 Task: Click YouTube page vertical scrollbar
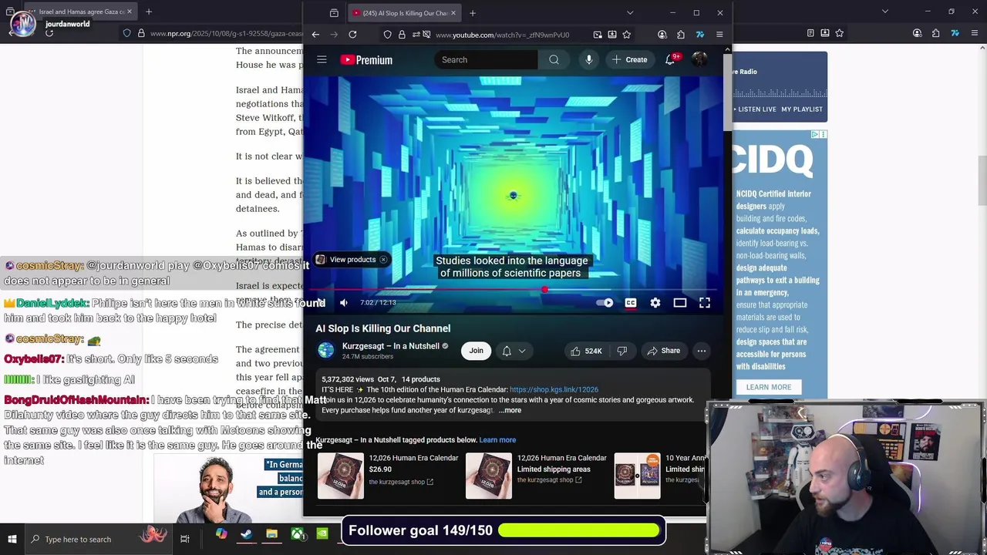click(x=726, y=92)
